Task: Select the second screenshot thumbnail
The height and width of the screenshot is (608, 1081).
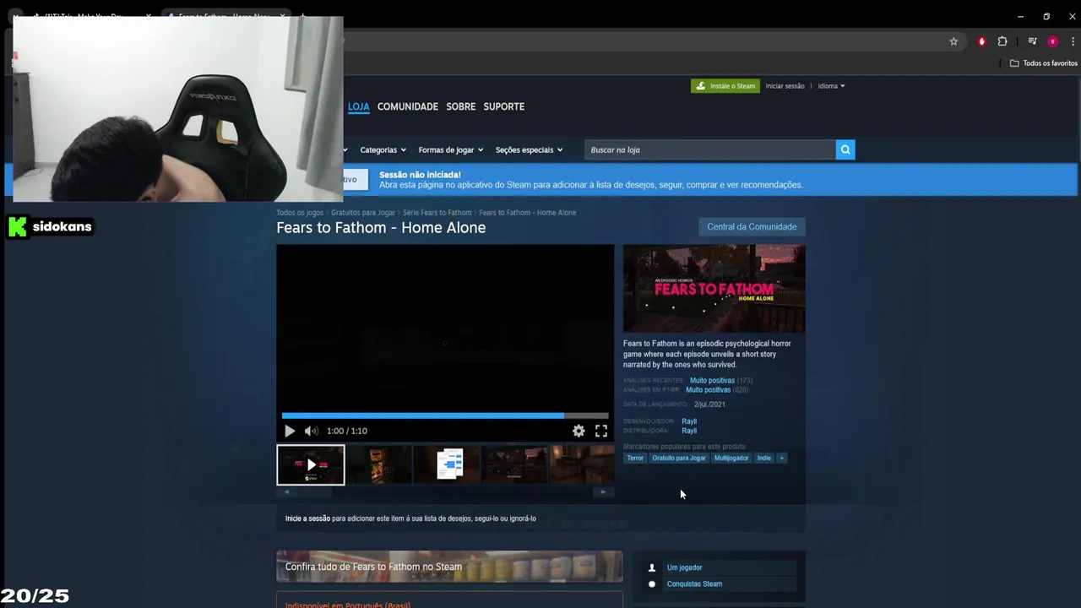Action: (x=379, y=464)
